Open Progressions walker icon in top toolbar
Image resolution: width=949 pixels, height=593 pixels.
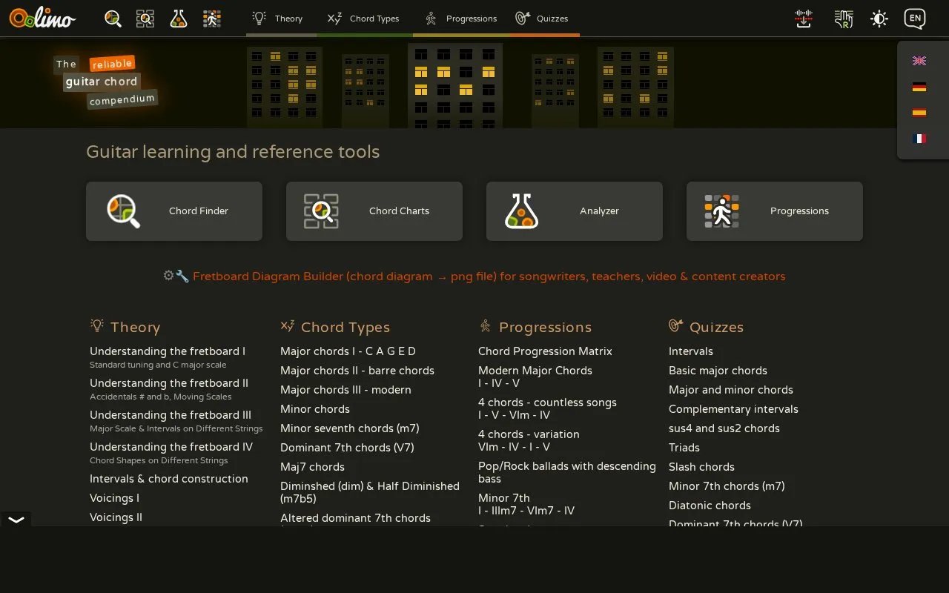(x=212, y=19)
